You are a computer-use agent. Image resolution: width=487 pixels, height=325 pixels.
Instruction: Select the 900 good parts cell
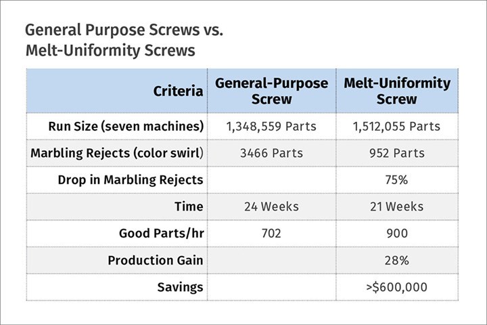[396, 233]
